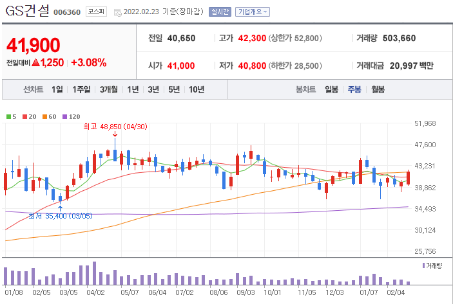Click the 봉차트 label
The image size is (453, 304).
[x=305, y=89]
